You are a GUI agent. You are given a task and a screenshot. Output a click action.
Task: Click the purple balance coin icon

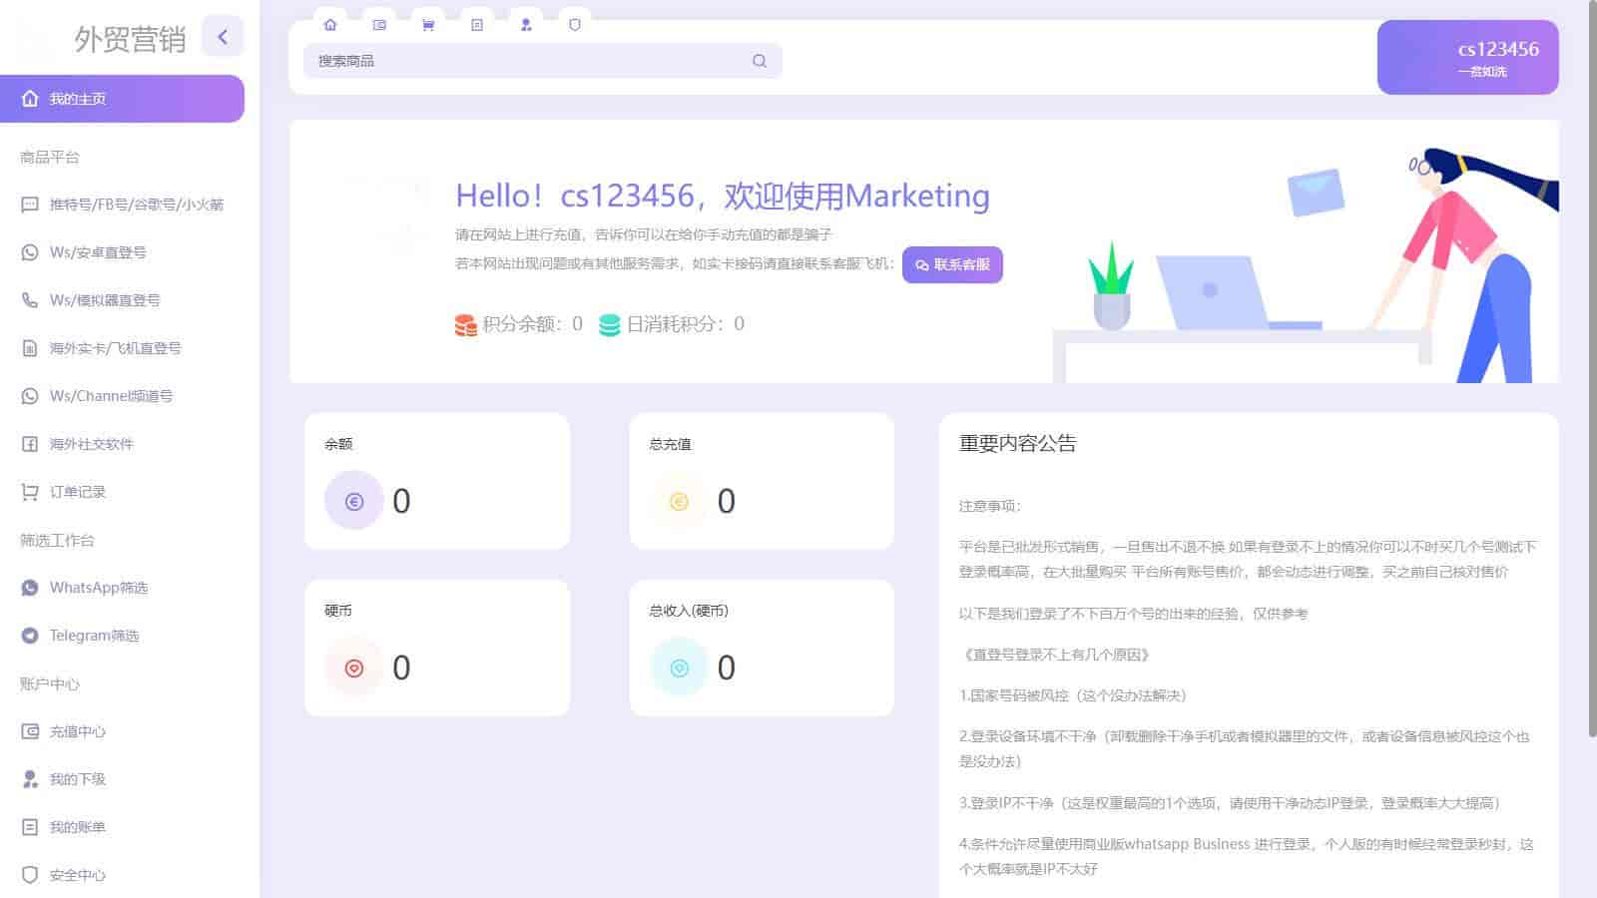353,501
